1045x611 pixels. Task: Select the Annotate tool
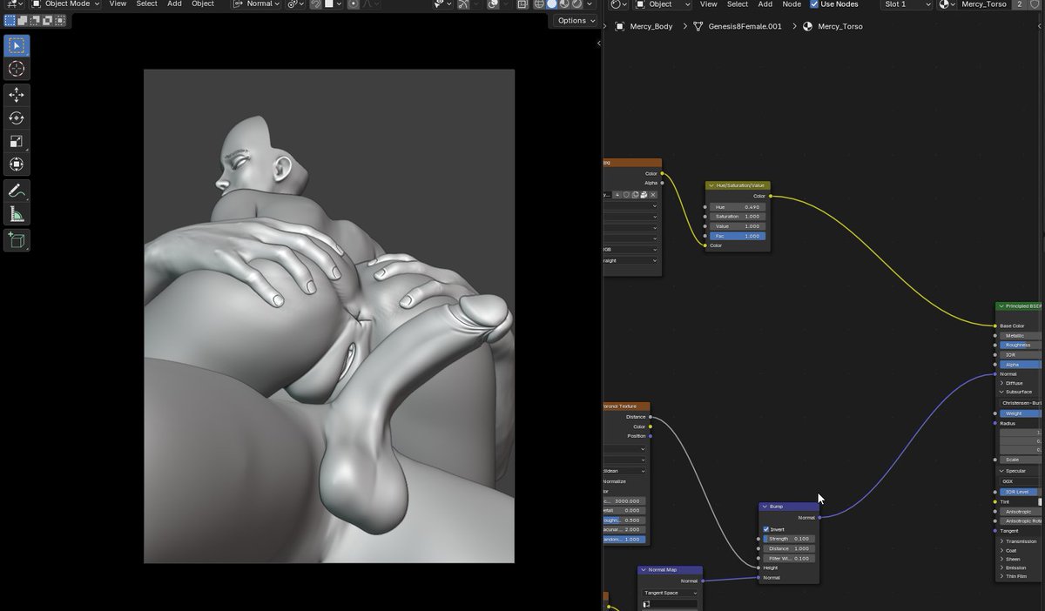click(x=16, y=191)
